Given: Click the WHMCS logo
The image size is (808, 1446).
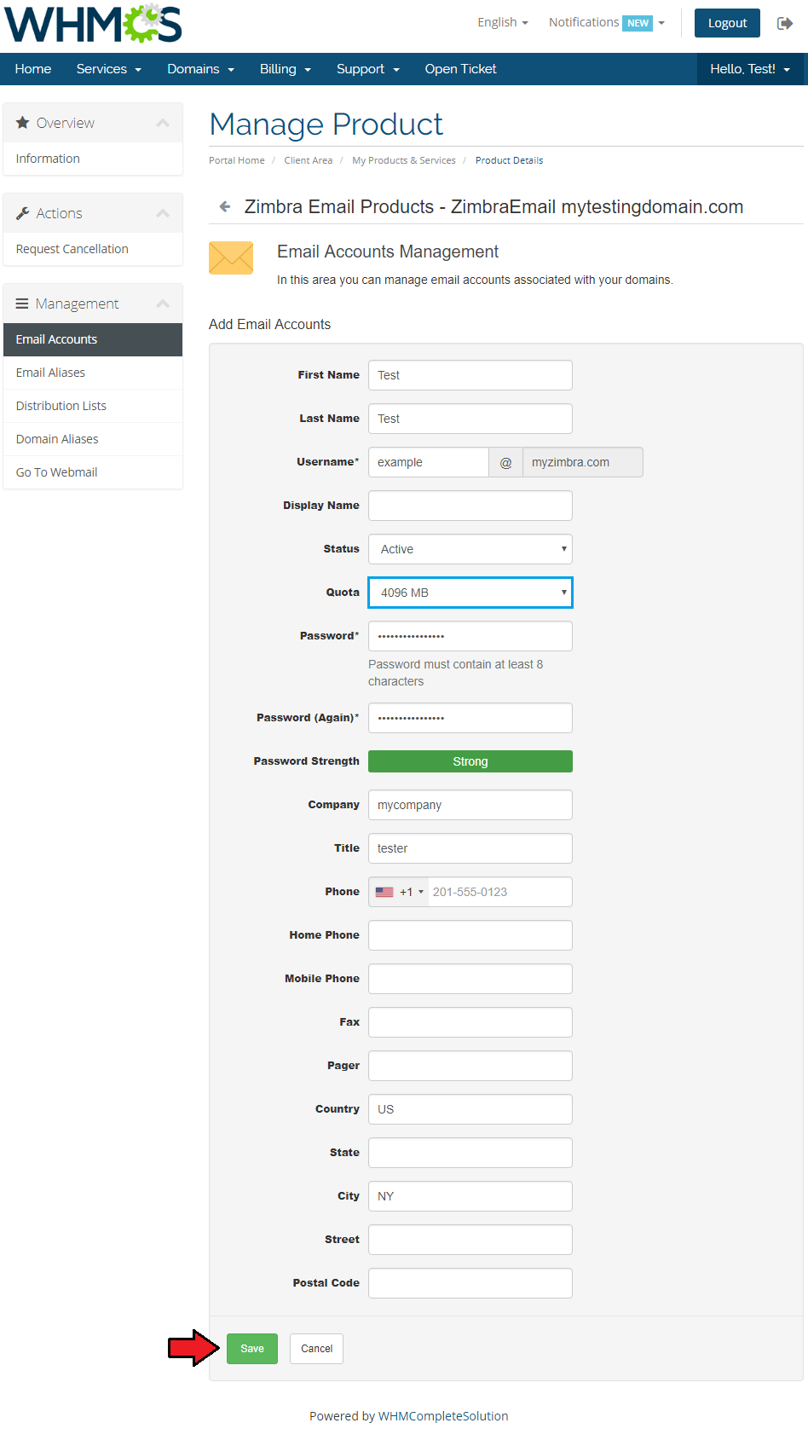Looking at the screenshot, I should [x=93, y=24].
